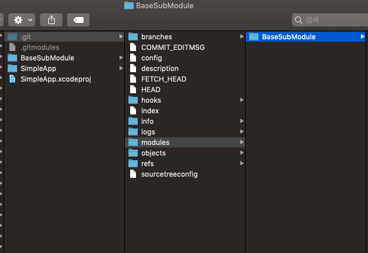Image resolution: width=368 pixels, height=253 pixels.
Task: Click the tag edit icon
Action: 78,20
